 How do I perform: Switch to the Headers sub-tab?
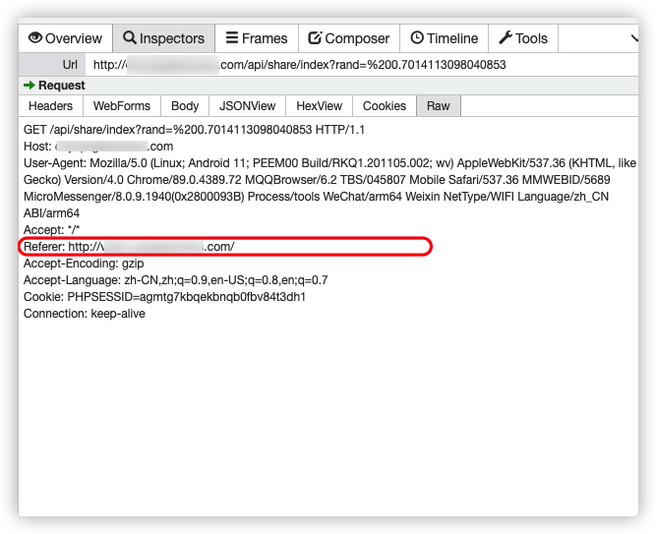pyautogui.click(x=50, y=106)
